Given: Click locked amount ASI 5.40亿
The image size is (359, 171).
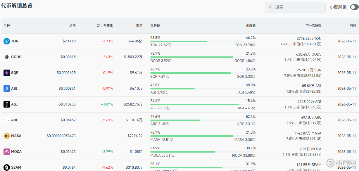Looking at the screenshot, I should (x=247, y=92).
